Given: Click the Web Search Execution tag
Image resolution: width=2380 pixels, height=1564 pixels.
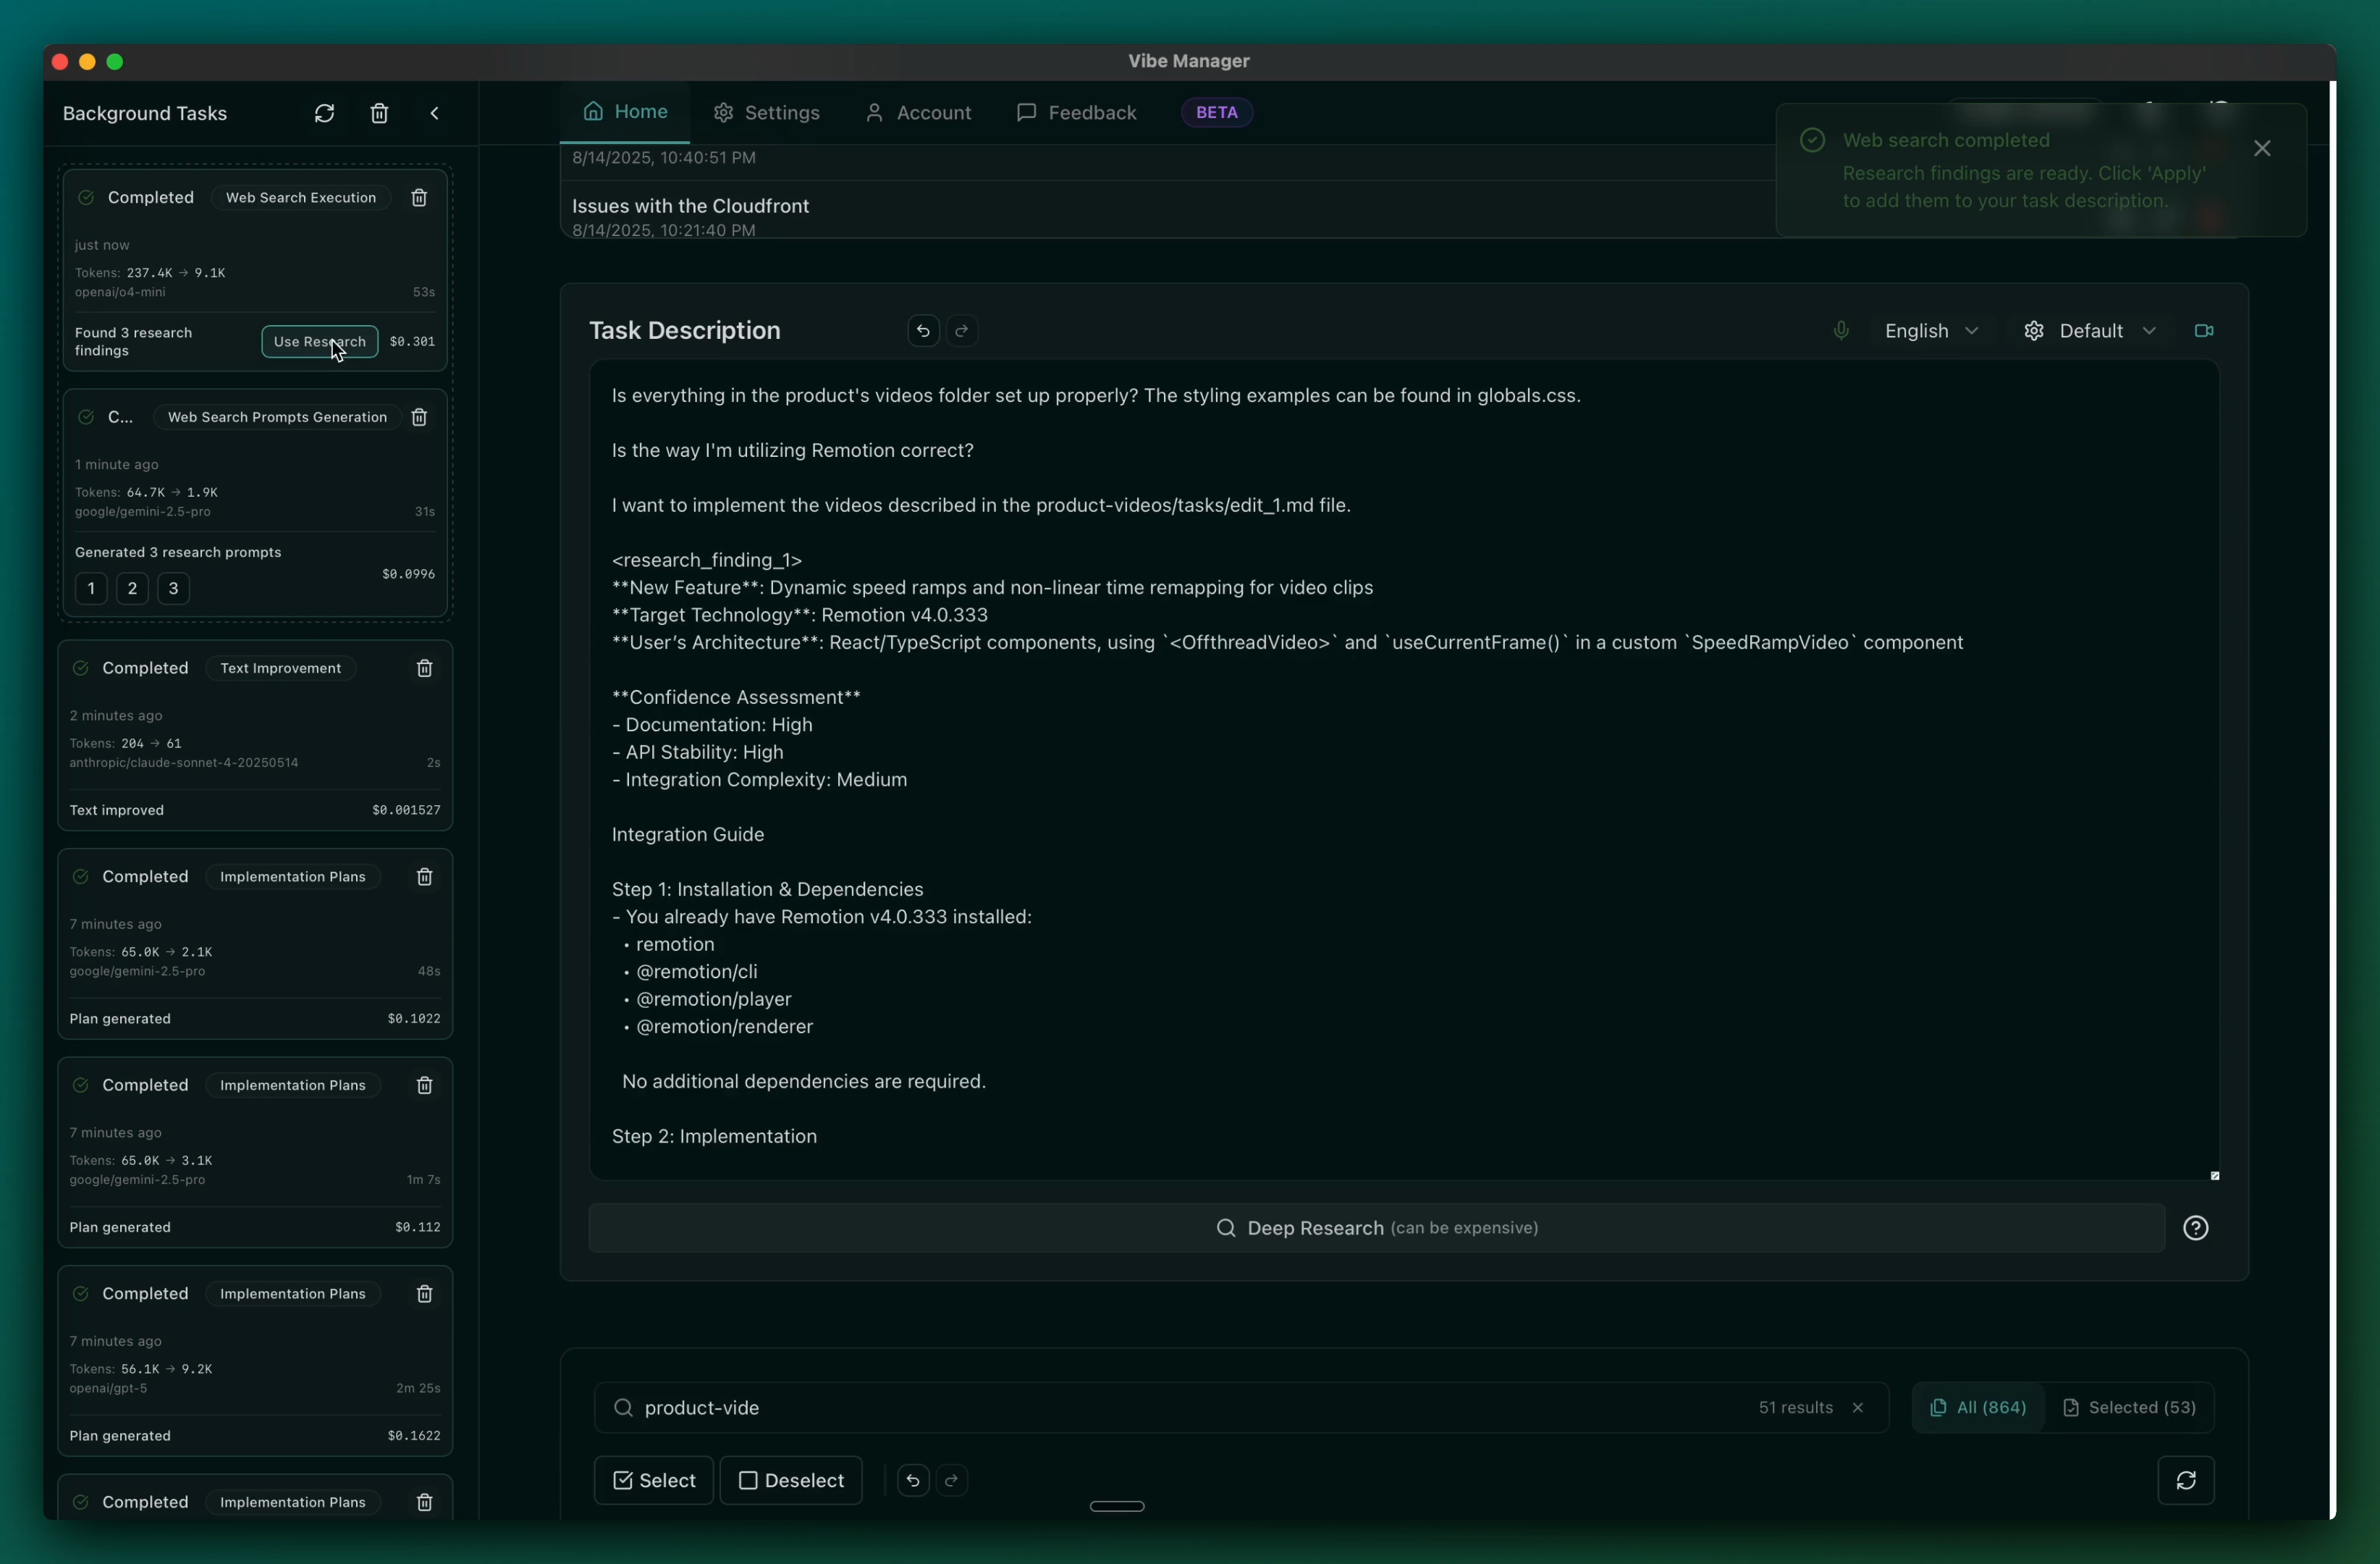Looking at the screenshot, I should (x=300, y=197).
